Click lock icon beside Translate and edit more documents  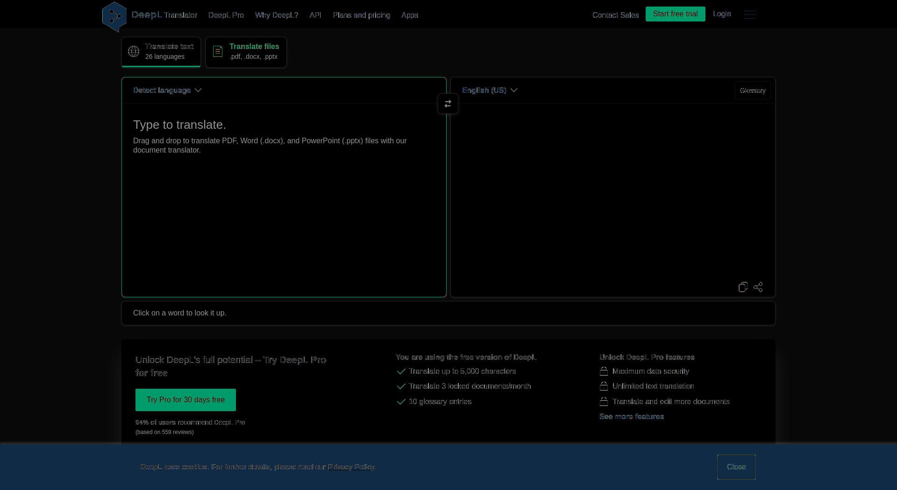point(604,402)
